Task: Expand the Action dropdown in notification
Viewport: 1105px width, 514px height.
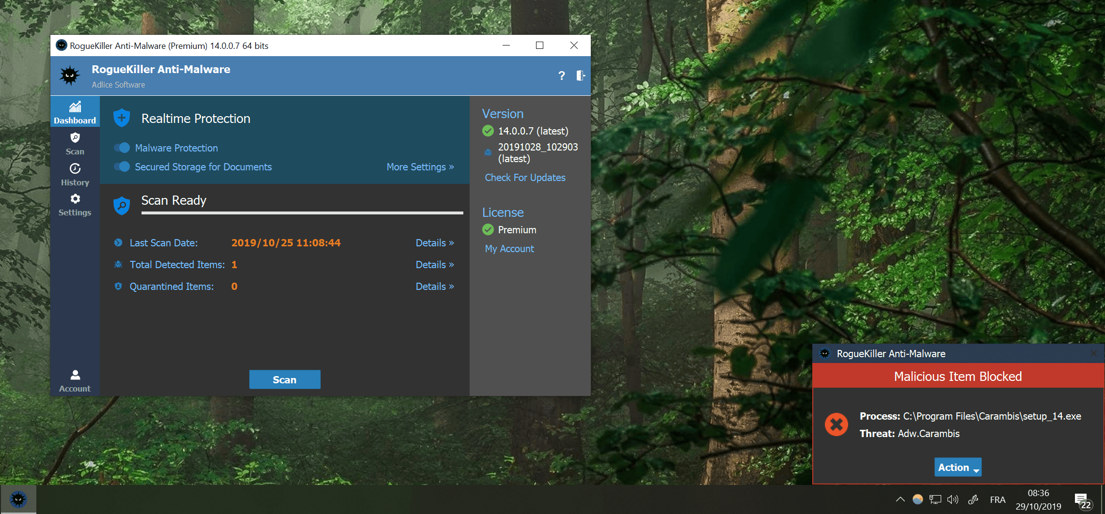Action: 958,467
